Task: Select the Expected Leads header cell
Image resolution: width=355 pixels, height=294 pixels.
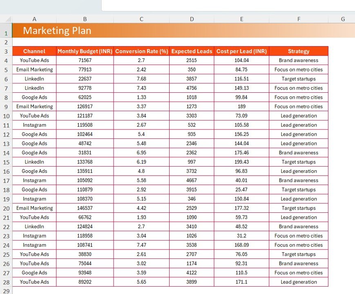Action: (x=192, y=51)
